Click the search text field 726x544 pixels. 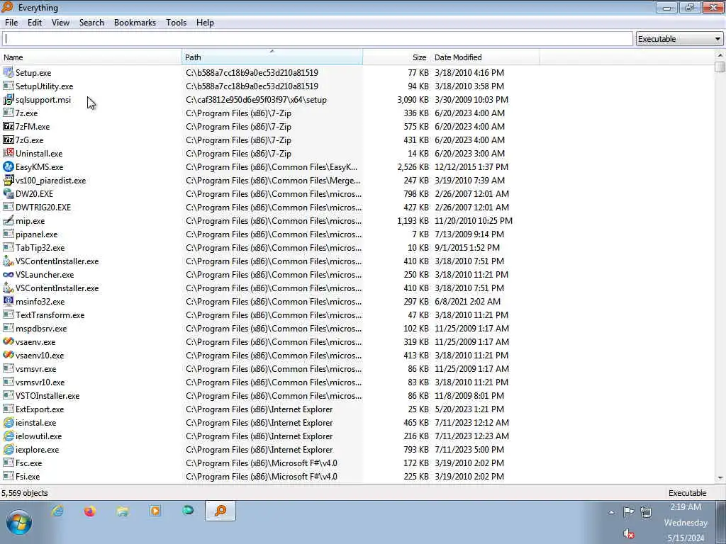[x=317, y=39]
